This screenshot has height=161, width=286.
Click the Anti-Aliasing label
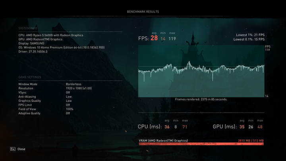click(x=27, y=97)
